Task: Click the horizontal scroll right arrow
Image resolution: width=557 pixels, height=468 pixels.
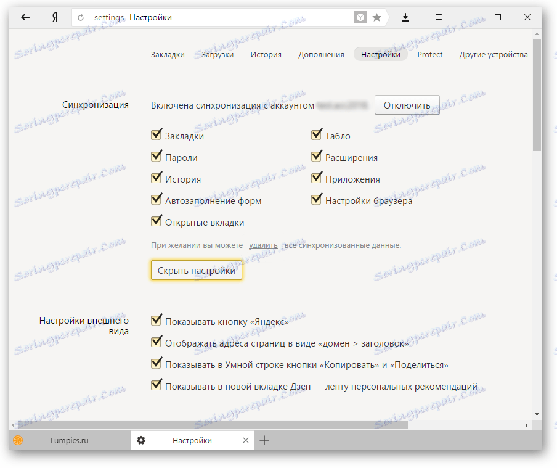Action: tap(527, 425)
